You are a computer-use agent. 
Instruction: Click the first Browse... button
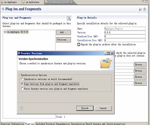click(140, 65)
